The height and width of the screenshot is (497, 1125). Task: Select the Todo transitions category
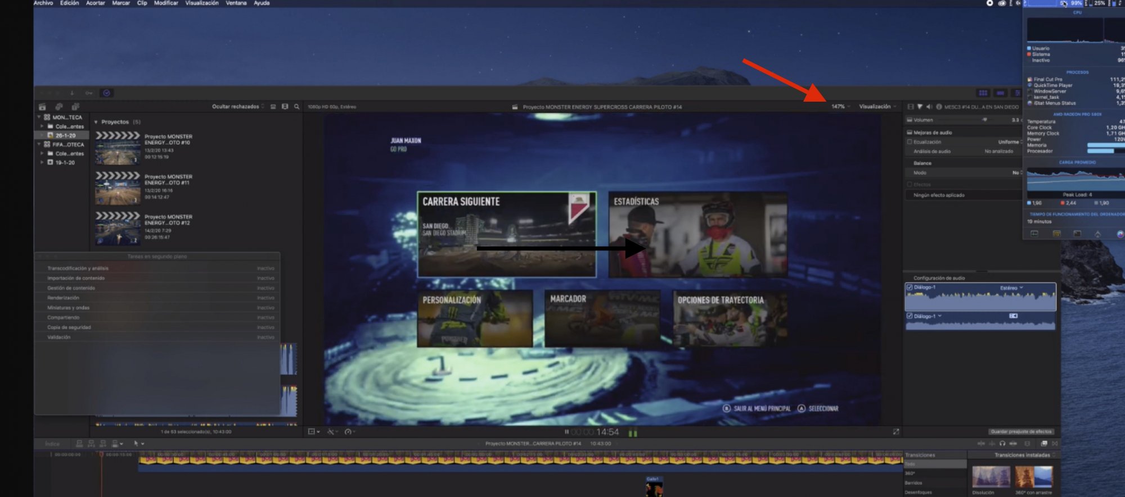click(x=935, y=464)
